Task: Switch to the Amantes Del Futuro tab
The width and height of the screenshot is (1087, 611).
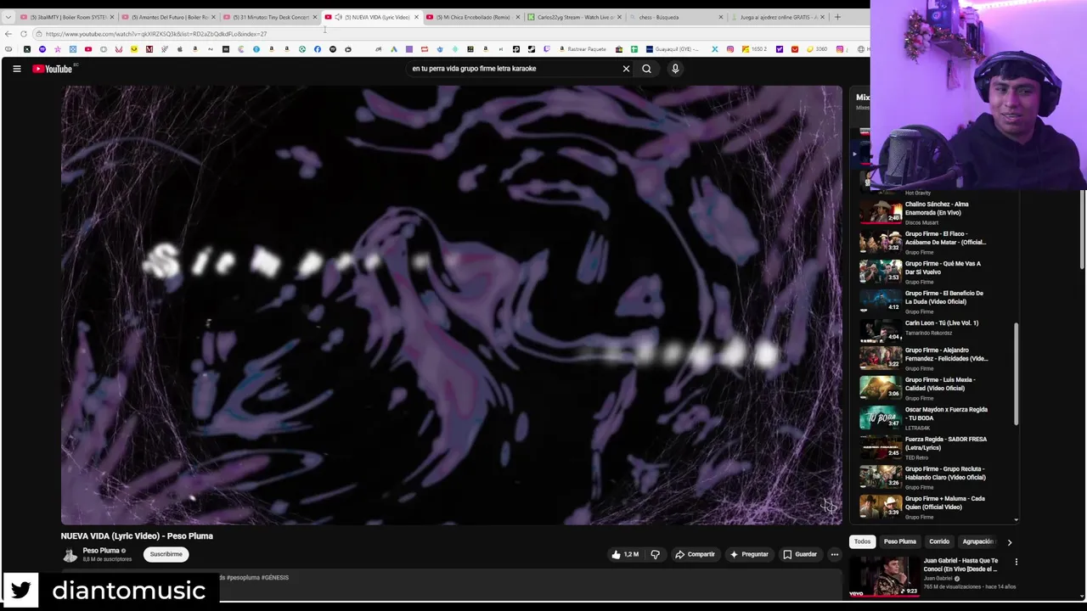Action: tap(168, 17)
